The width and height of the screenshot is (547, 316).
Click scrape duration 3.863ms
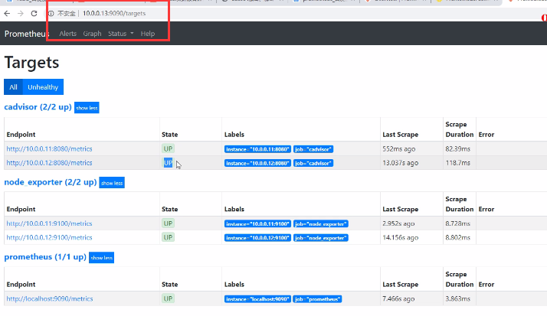pos(457,298)
